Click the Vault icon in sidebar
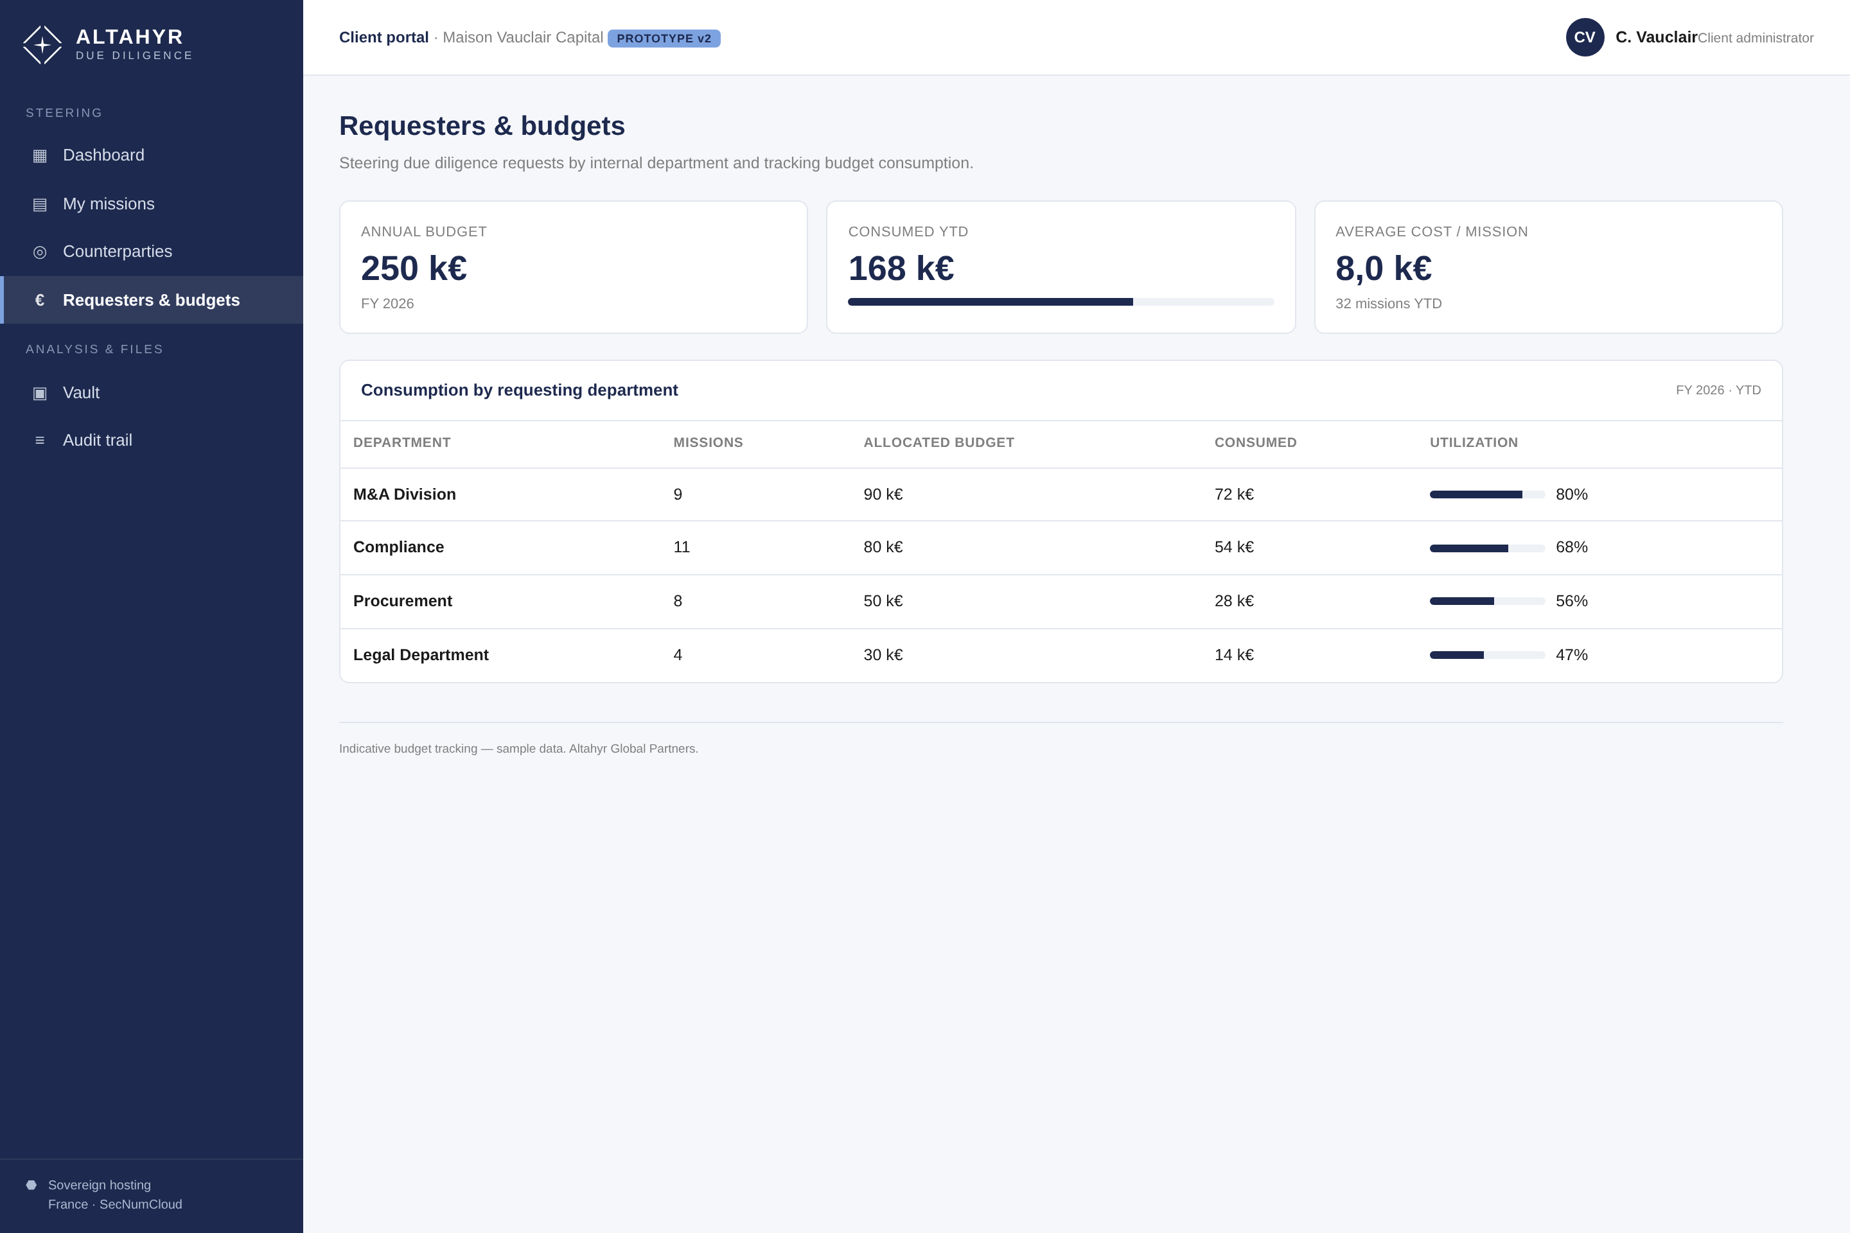The width and height of the screenshot is (1850, 1233). point(39,393)
